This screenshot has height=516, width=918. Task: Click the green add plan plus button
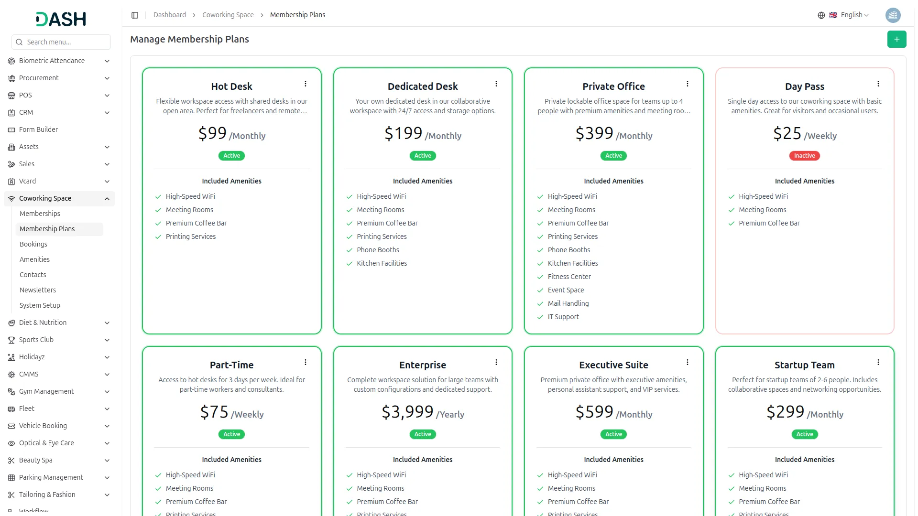[x=896, y=39]
